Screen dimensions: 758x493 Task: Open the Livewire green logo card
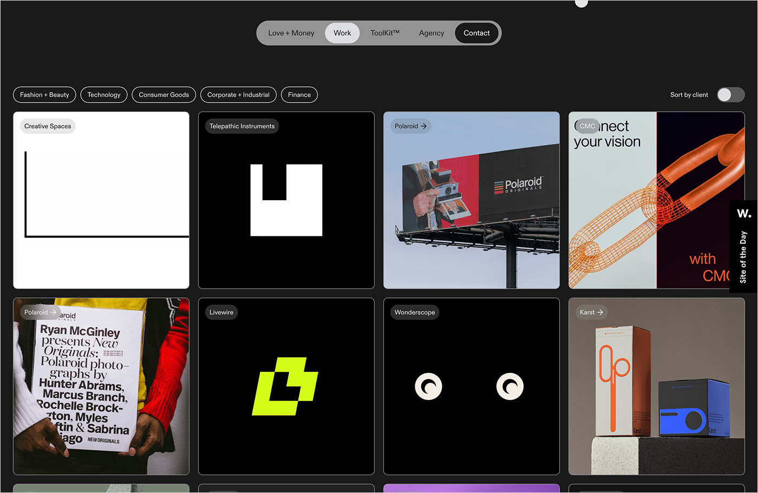(x=286, y=386)
